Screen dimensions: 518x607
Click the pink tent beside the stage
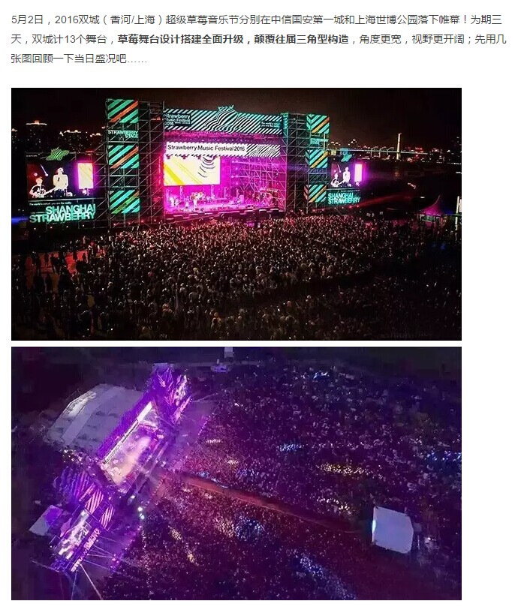click(433, 211)
